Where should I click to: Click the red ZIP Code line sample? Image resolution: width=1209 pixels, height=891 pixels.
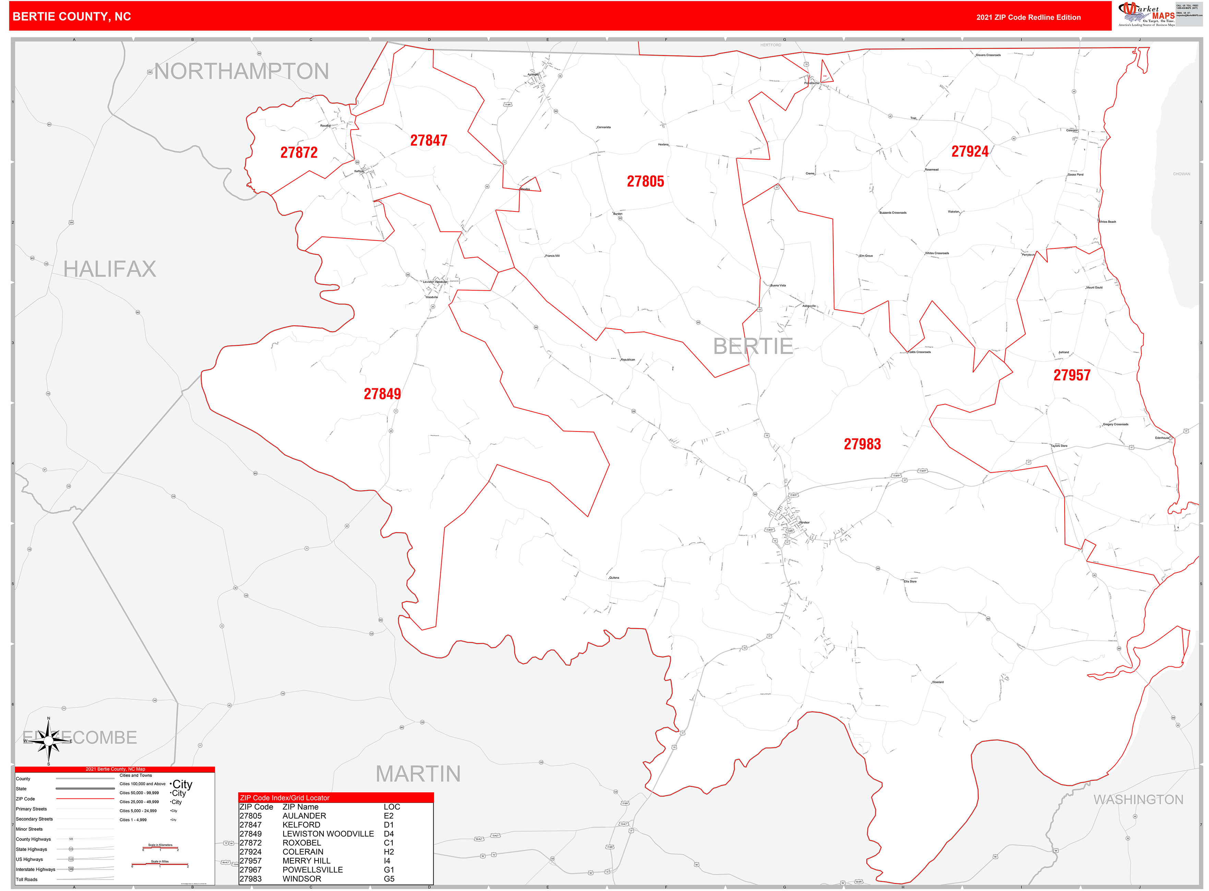point(85,799)
